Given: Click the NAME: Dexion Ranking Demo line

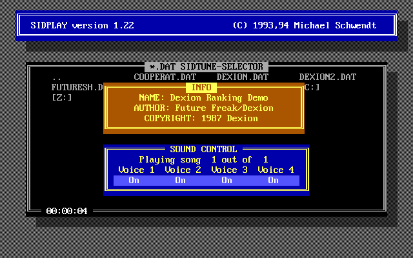Looking at the screenshot, I should coord(204,97).
